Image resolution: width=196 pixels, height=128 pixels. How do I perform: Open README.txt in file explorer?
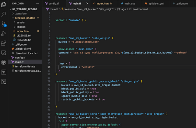point(24,40)
